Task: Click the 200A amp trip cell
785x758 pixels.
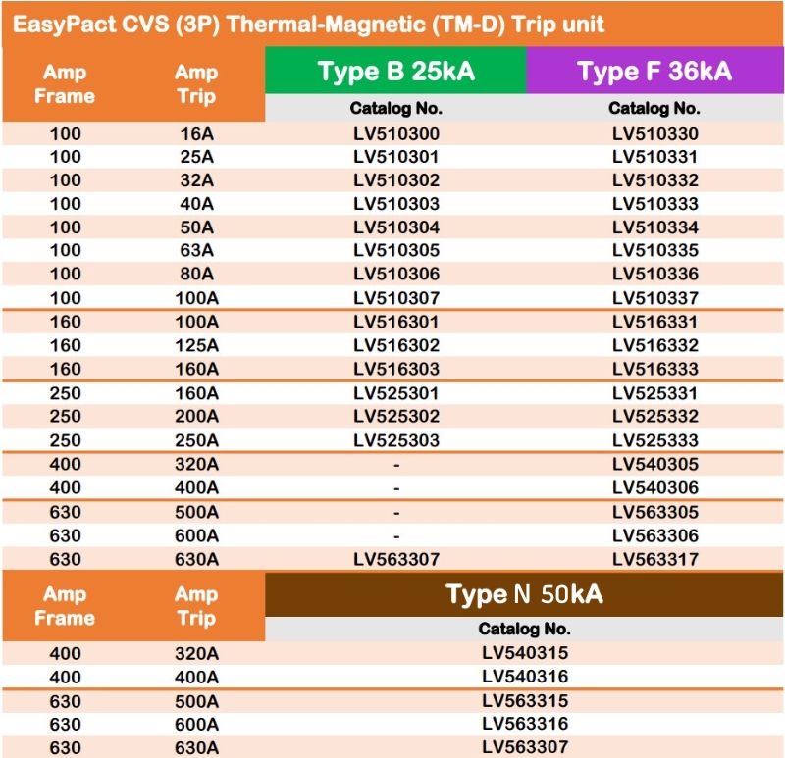Action: [x=196, y=417]
